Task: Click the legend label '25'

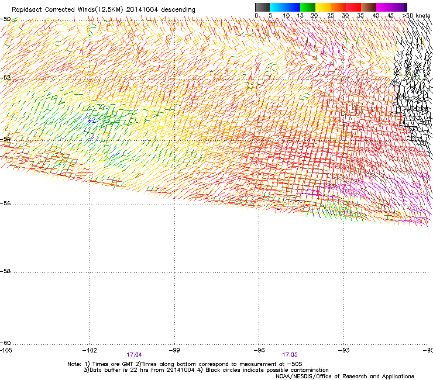Action: click(x=331, y=16)
